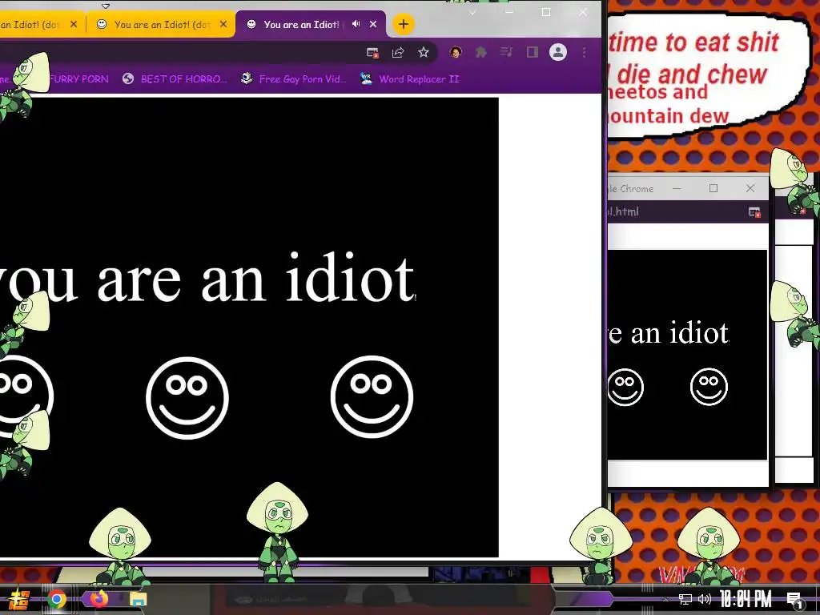Open the Chrome profile avatar
The width and height of the screenshot is (820, 615).
558,52
